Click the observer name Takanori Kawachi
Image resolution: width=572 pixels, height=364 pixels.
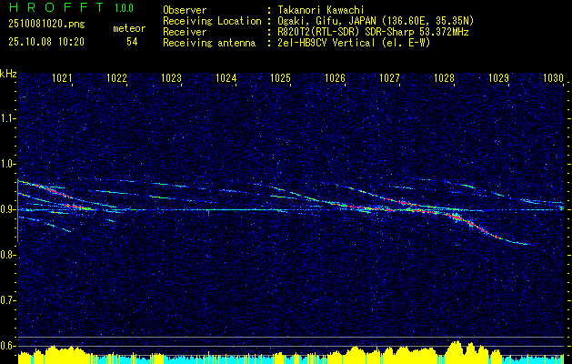coord(321,10)
